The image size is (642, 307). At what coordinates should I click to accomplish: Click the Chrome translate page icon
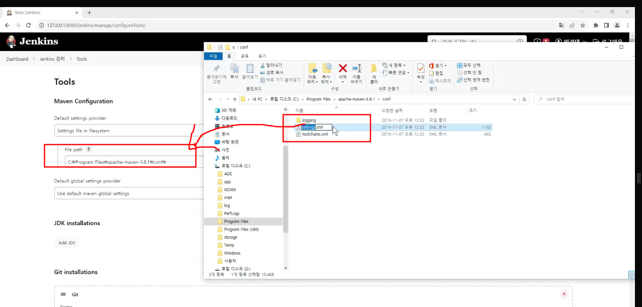coord(562,25)
